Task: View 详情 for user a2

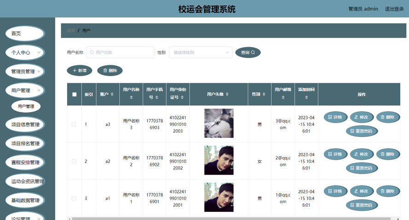Action: pyautogui.click(x=335, y=154)
